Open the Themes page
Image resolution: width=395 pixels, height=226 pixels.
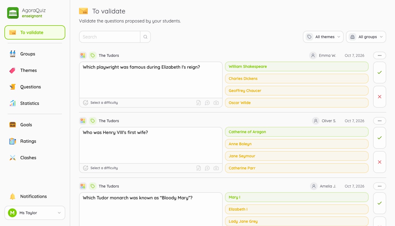[x=35, y=70]
